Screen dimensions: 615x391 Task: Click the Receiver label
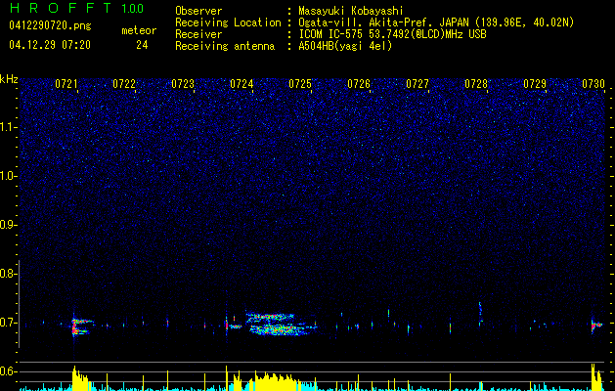[198, 34]
